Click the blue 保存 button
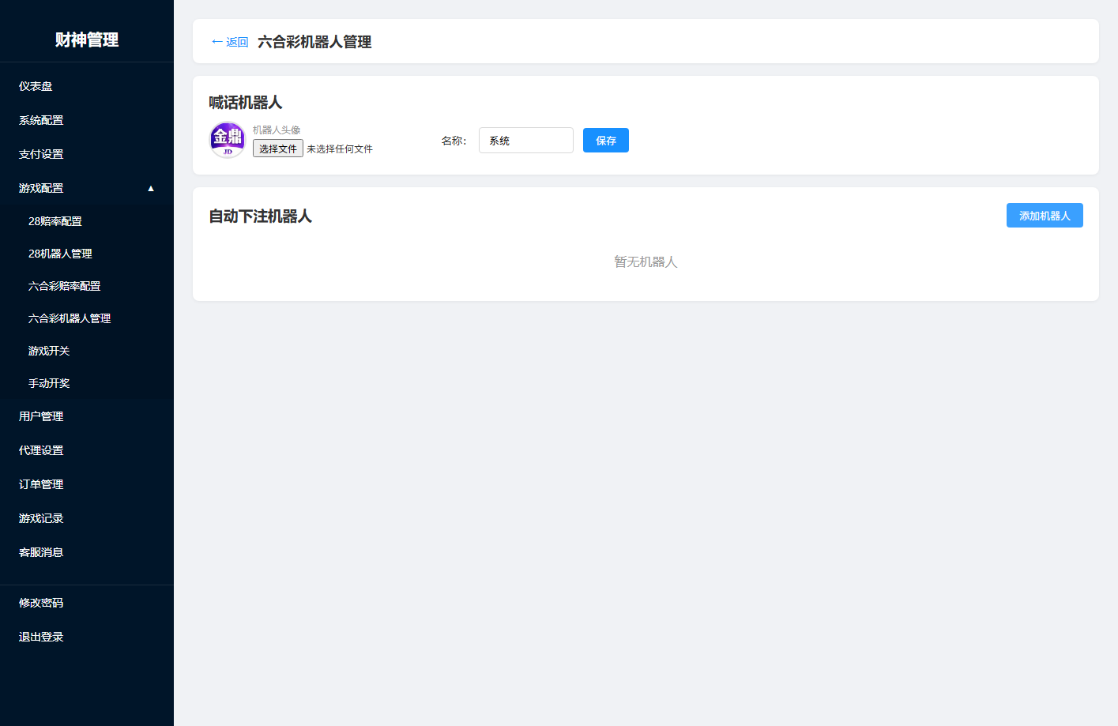1118x726 pixels. point(606,141)
